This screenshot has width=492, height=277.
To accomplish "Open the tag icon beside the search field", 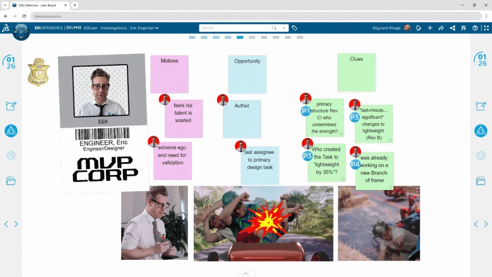I will [295, 28].
